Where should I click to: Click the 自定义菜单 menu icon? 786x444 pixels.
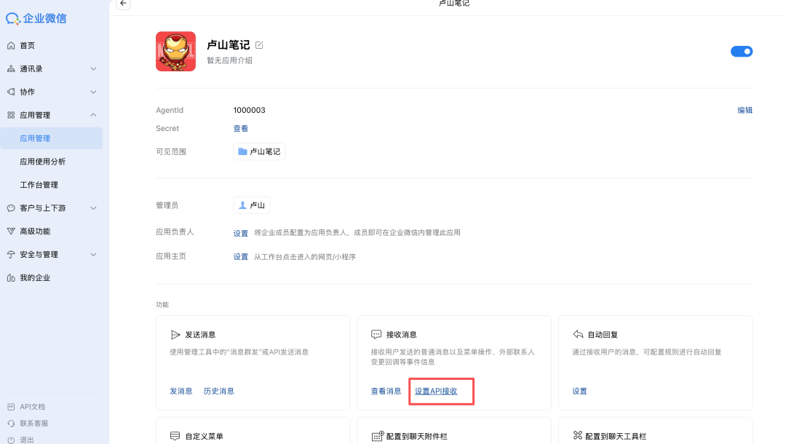tap(175, 436)
